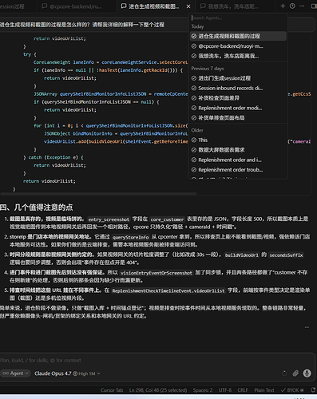The height and width of the screenshot is (399, 317).
Task: Click inline code visionEntryEventOrScreenshot
Action: [x=157, y=273]
